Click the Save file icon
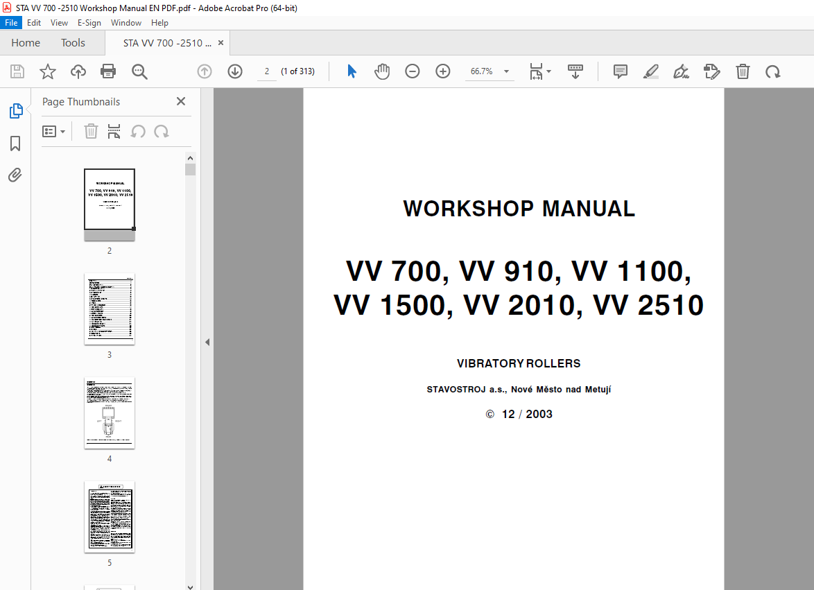The image size is (814, 590). coord(17,71)
